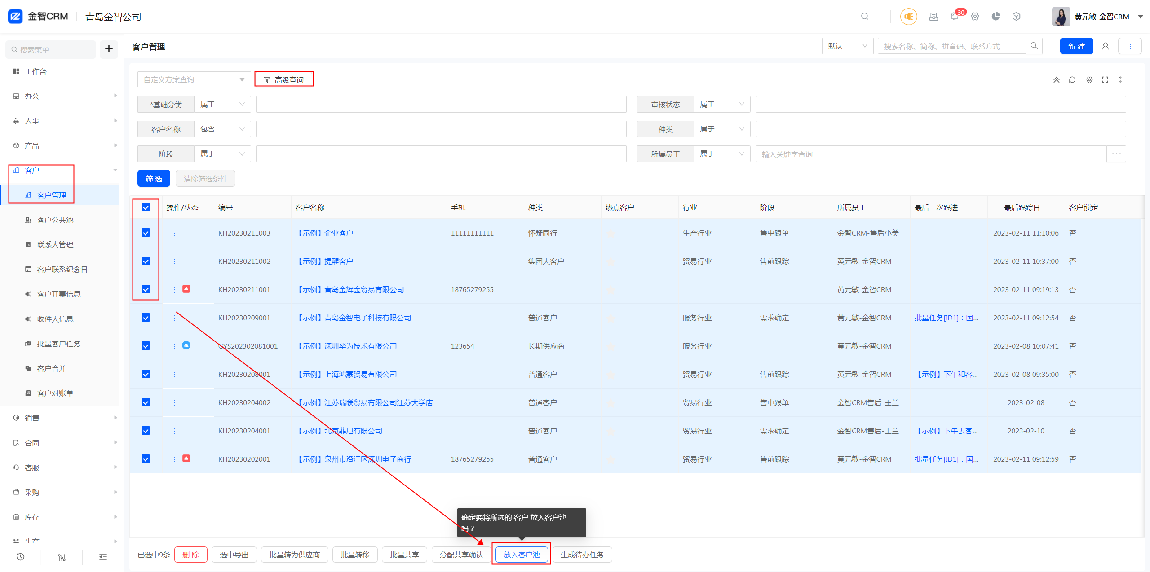The width and height of the screenshot is (1150, 572).
Task: Open notifications bell with 30 badge
Action: (954, 17)
